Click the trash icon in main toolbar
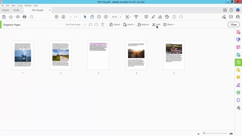The image size is (242, 136). click(174, 17)
